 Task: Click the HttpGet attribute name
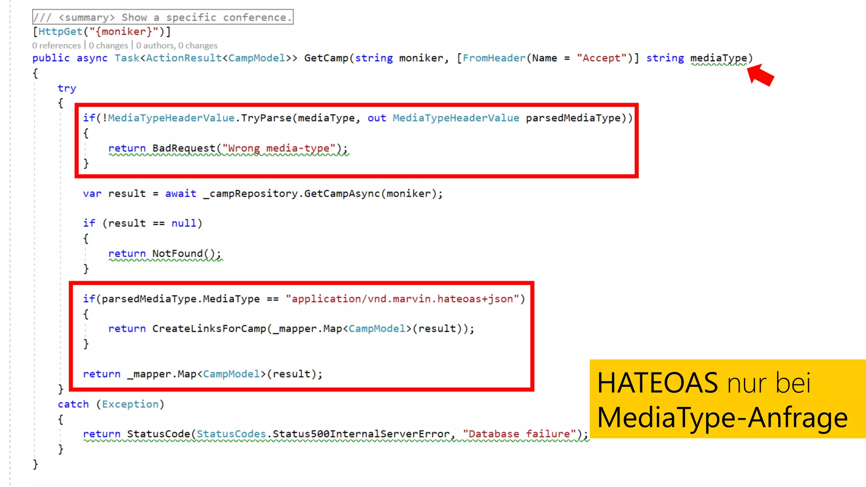(60, 32)
